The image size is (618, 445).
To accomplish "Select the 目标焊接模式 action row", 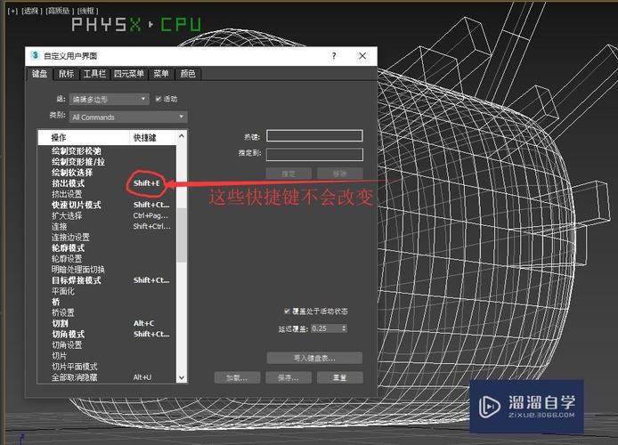I will tap(107, 280).
